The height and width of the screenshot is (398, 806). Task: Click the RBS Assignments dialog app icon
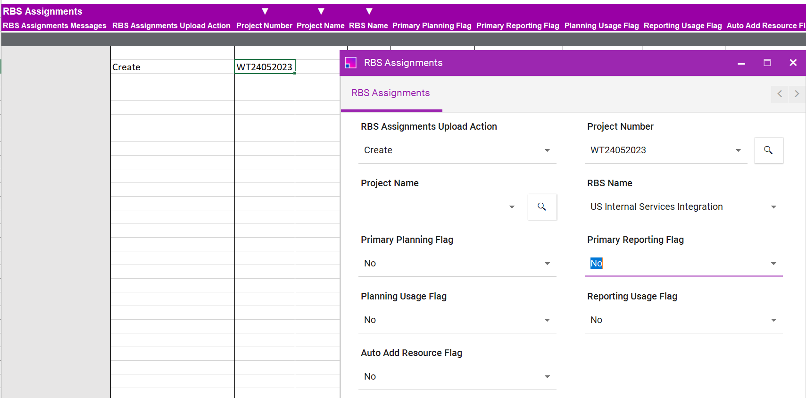pyautogui.click(x=351, y=63)
